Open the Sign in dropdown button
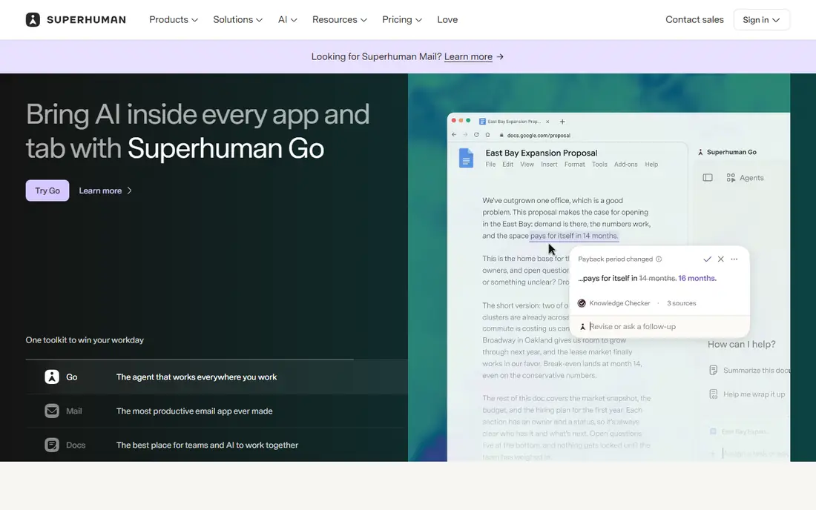The height and width of the screenshot is (510, 816). tap(761, 20)
